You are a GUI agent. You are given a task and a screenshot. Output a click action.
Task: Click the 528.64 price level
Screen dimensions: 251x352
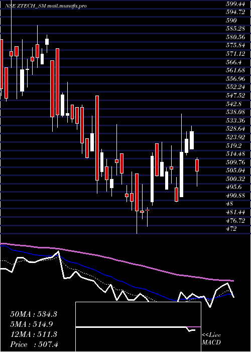tap(235, 129)
